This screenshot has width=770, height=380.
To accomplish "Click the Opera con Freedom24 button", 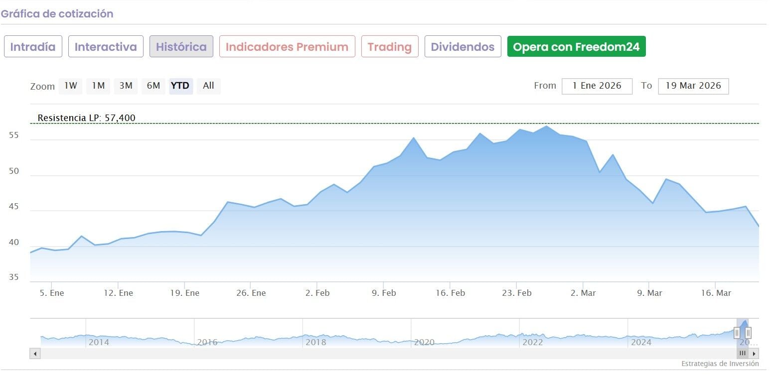I will tap(576, 47).
